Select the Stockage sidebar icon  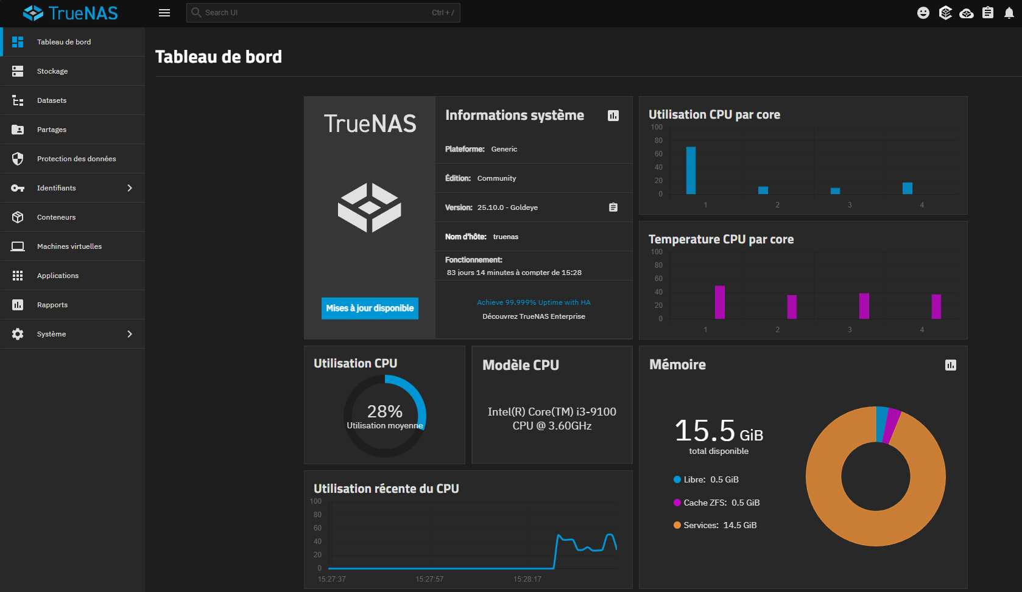click(17, 71)
